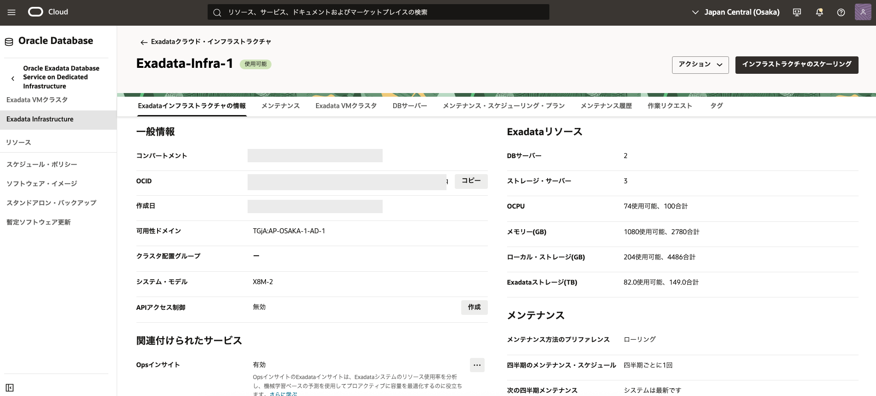Screen dimensions: 876x396
Task: Open the Cloud Shell developer tools icon
Action: 797,12
